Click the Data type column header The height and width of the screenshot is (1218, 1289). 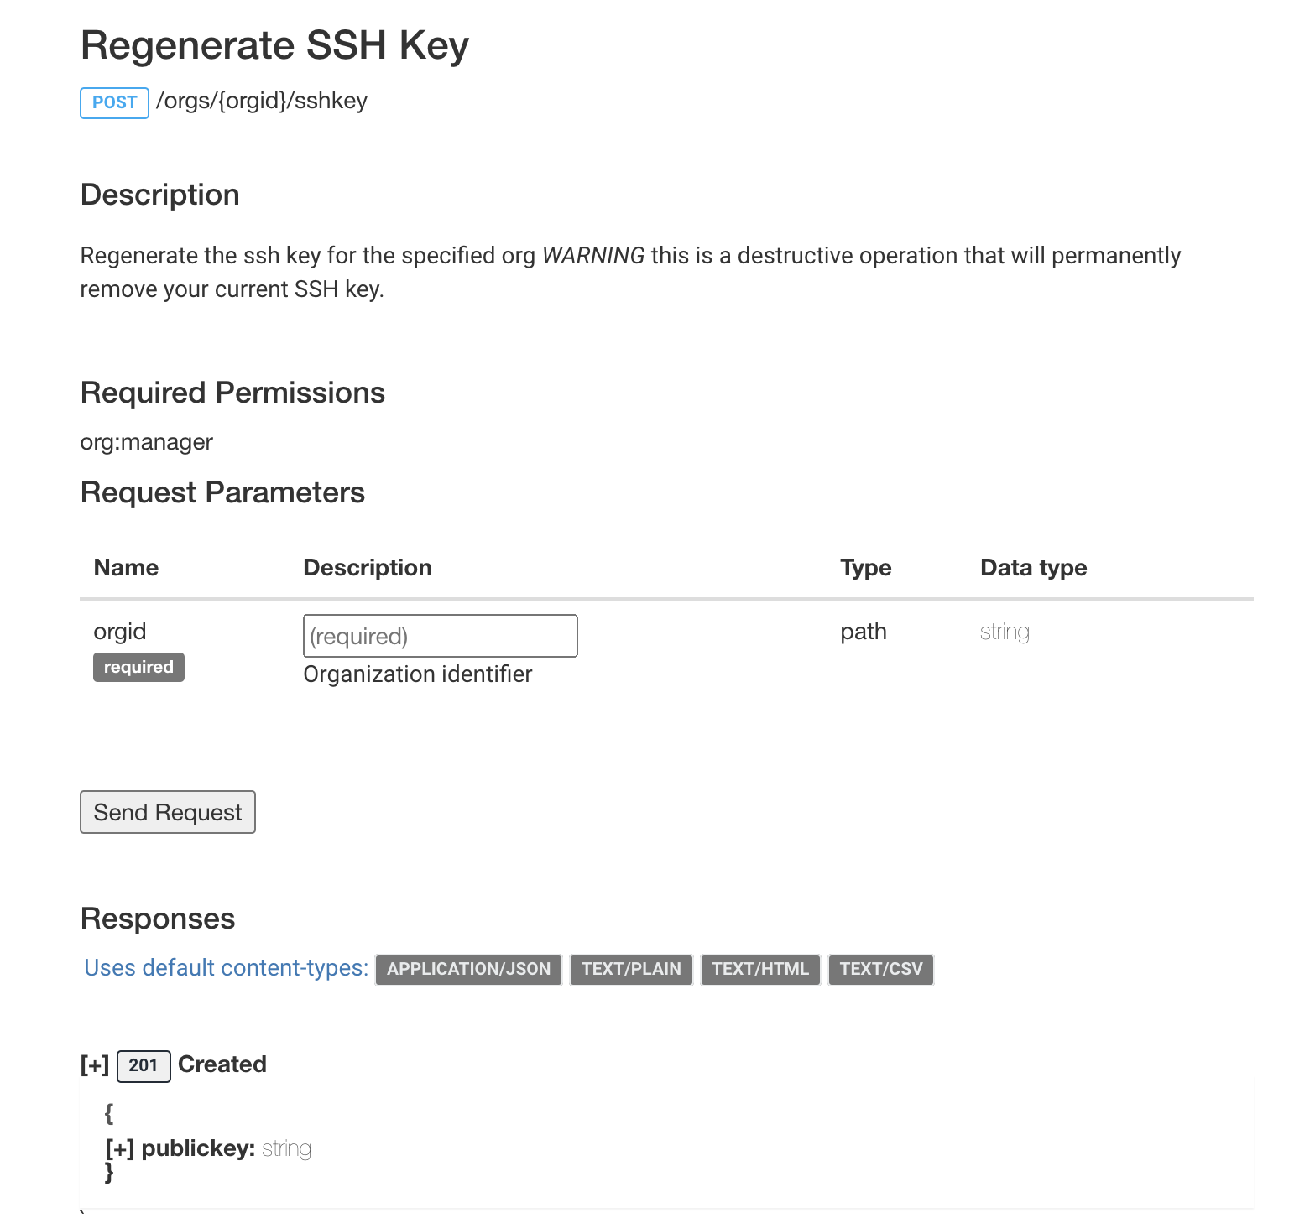pos(1033,568)
